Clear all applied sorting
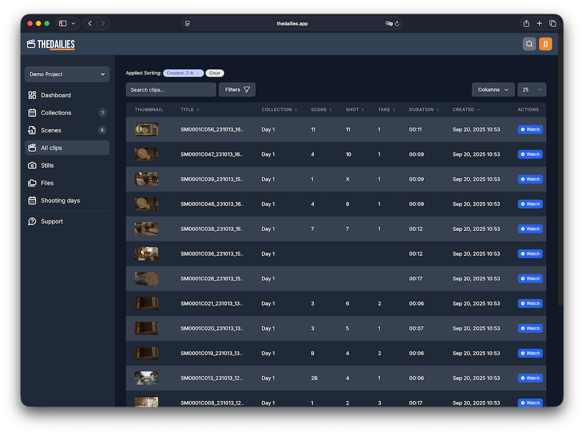The height and width of the screenshot is (434, 584). (214, 73)
